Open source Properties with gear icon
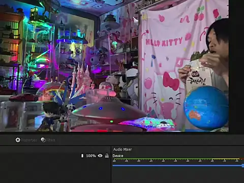 (x=26, y=140)
